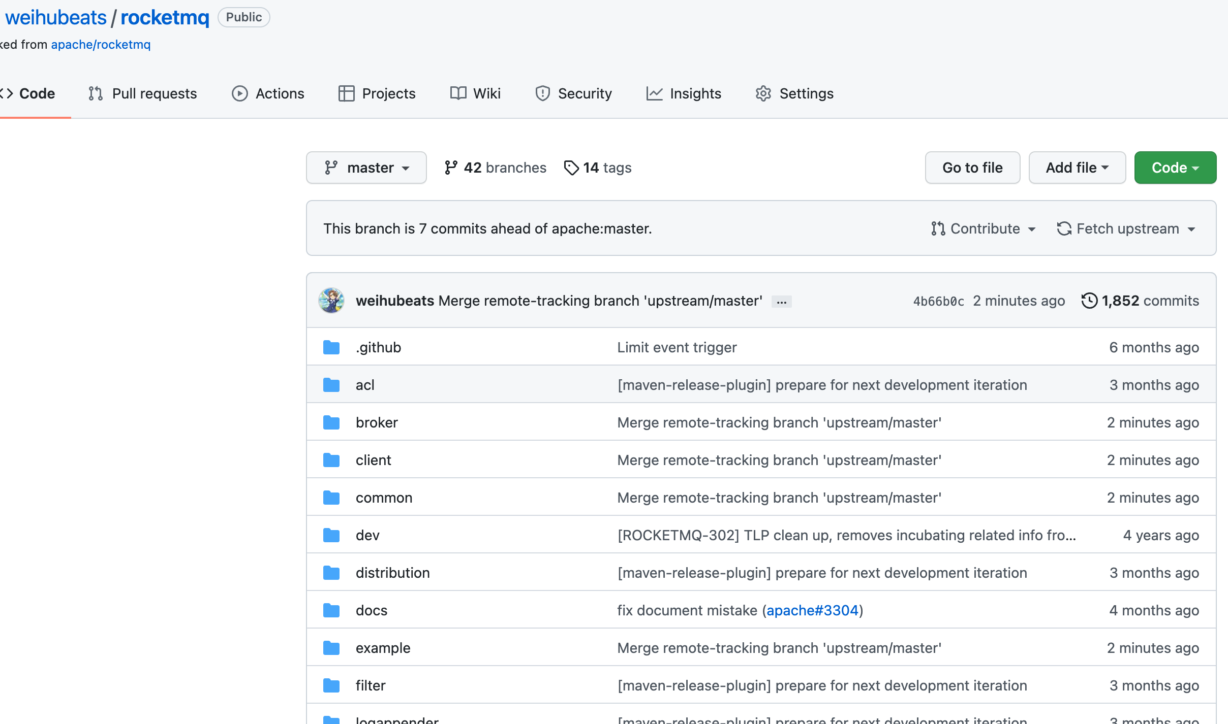This screenshot has width=1228, height=724.
Task: Open the distribution folder
Action: [392, 573]
